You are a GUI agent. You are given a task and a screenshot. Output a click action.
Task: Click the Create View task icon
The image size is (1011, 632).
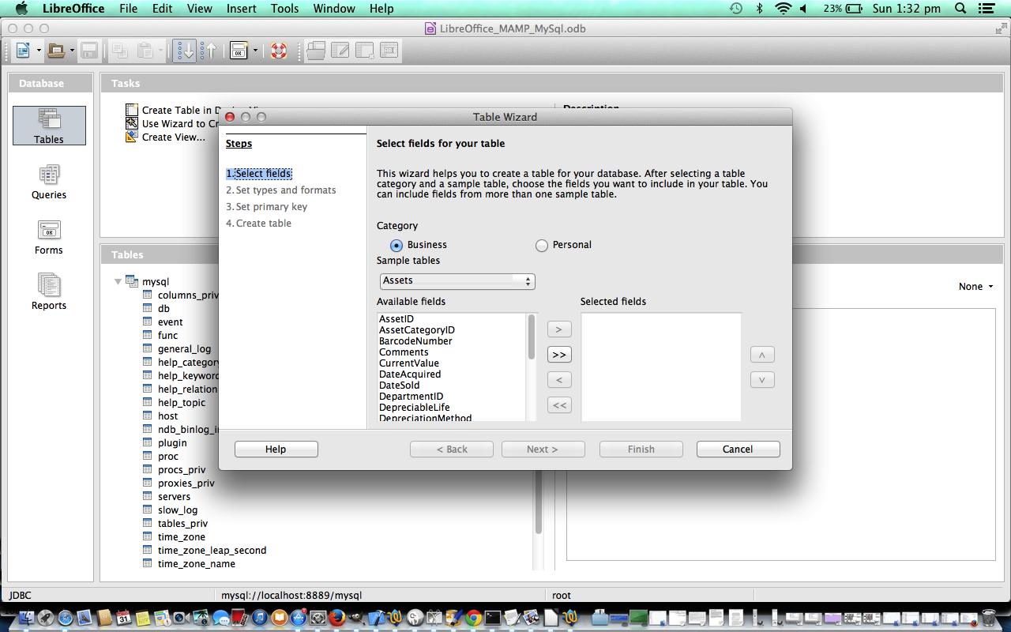click(x=132, y=137)
